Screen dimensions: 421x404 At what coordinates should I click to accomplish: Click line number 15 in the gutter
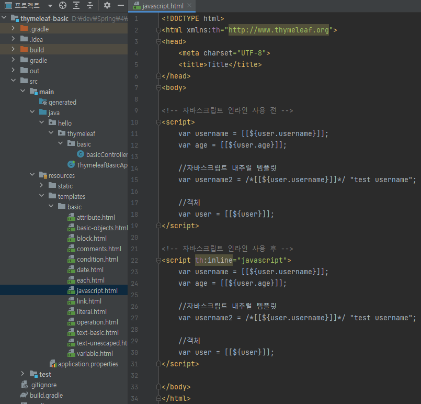[x=134, y=179]
